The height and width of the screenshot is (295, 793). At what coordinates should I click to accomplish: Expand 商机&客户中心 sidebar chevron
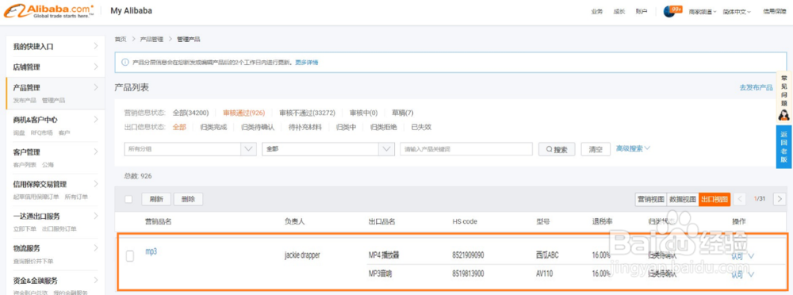coord(96,120)
